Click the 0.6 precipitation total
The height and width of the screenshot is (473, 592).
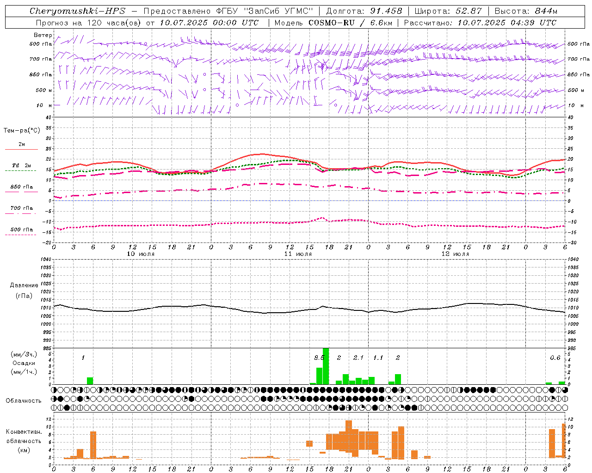point(555,358)
